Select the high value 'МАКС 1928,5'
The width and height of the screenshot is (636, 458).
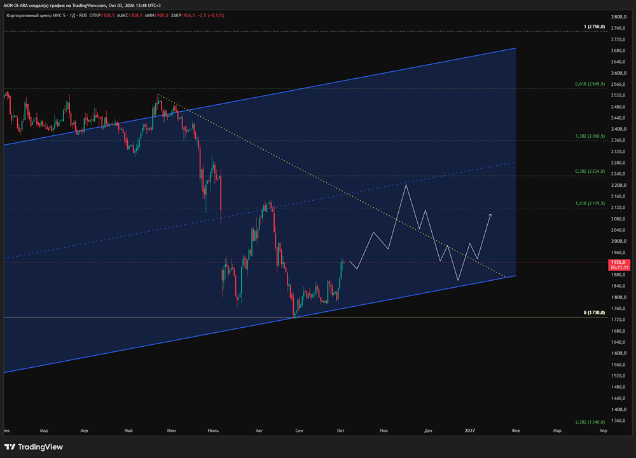(129, 15)
